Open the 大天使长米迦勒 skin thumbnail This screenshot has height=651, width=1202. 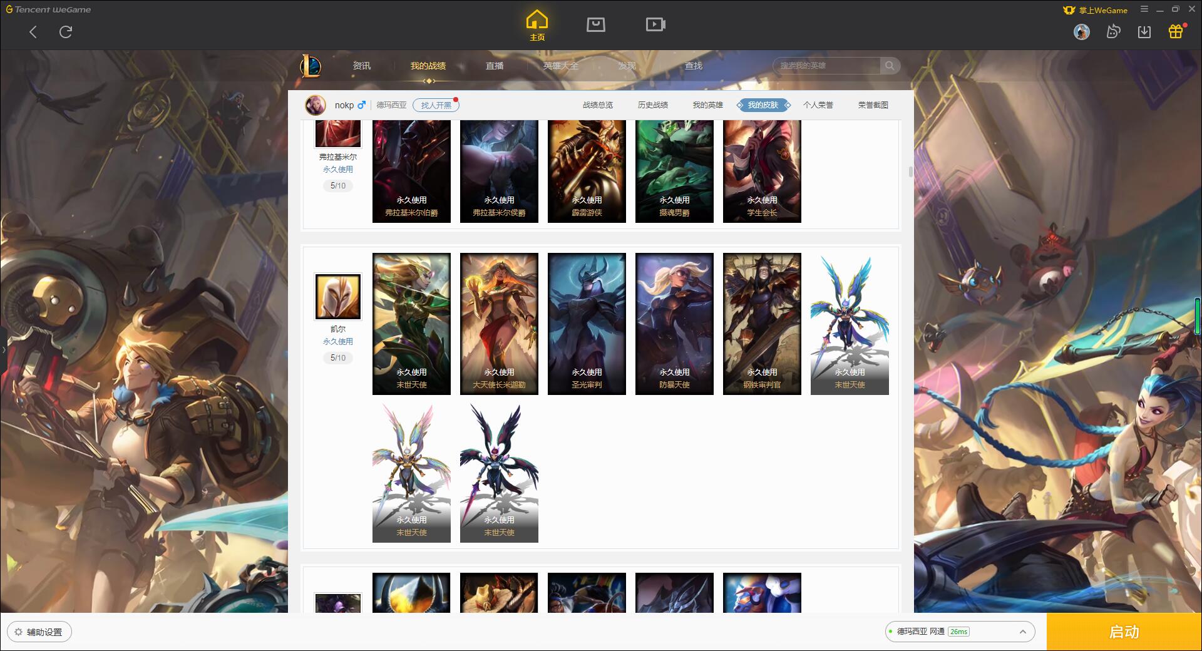[499, 324]
